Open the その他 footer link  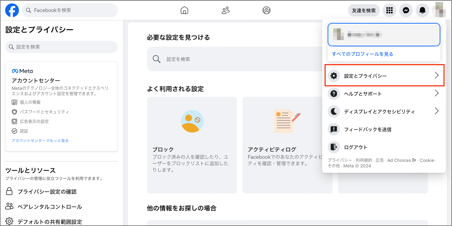(334, 166)
